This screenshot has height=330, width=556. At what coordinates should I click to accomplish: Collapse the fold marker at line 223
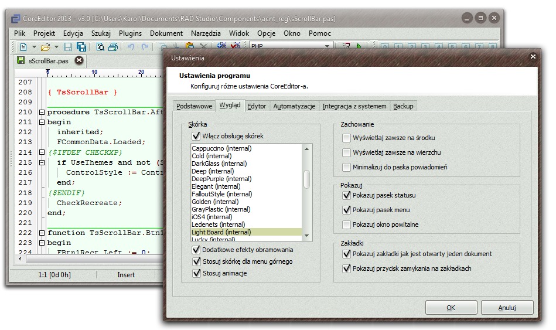(x=42, y=243)
